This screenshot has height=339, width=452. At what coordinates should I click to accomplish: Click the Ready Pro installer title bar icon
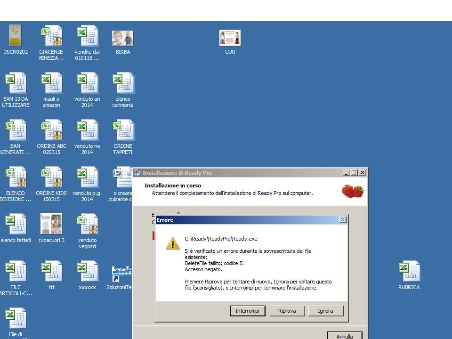(137, 173)
